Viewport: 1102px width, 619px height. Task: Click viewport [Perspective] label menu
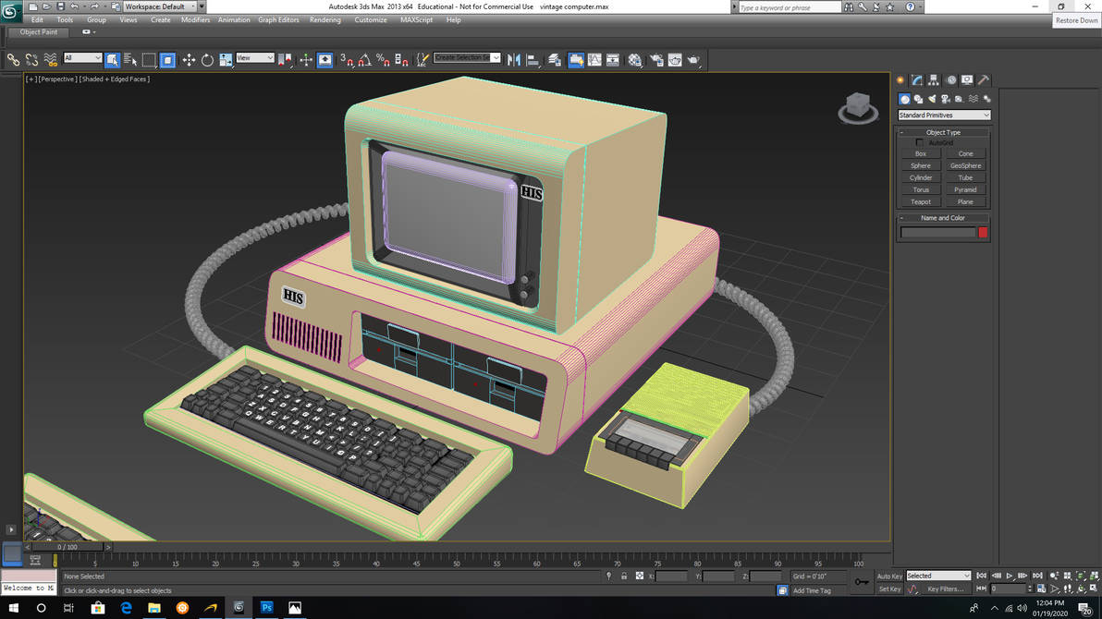tap(57, 79)
